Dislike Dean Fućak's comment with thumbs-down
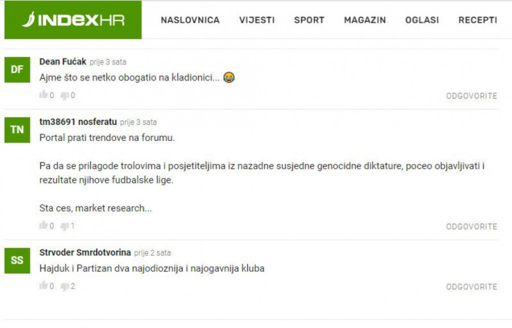Viewport: 512px width, 328px height. coord(65,96)
